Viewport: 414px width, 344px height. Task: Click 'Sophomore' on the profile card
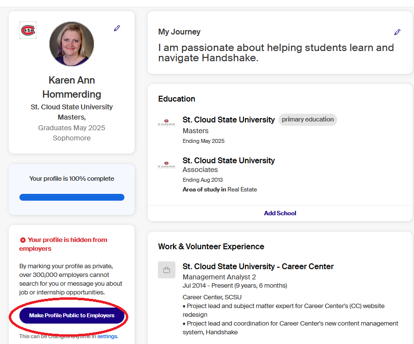[71, 138]
